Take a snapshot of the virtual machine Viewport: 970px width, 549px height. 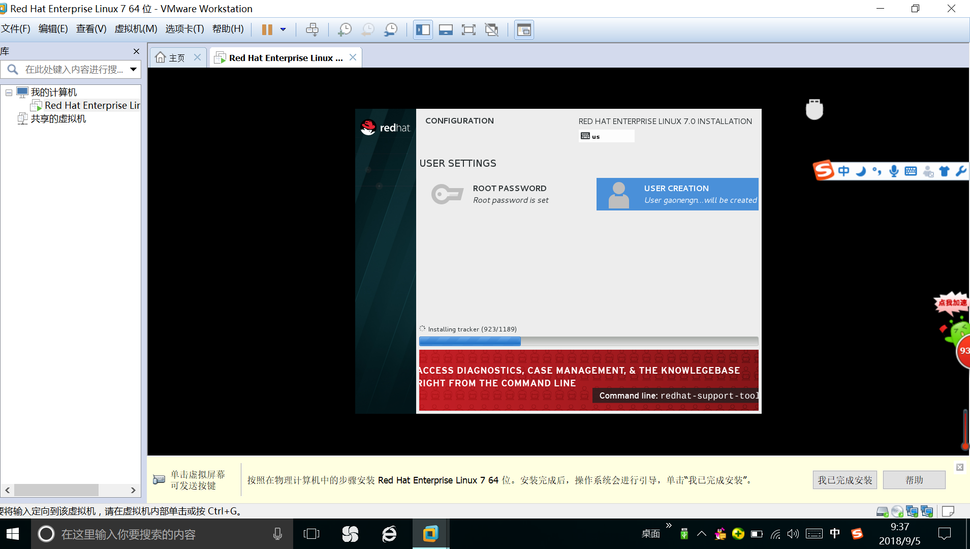[x=345, y=29]
